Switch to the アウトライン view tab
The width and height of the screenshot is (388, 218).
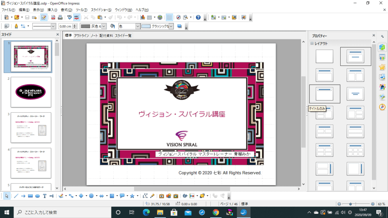81,36
